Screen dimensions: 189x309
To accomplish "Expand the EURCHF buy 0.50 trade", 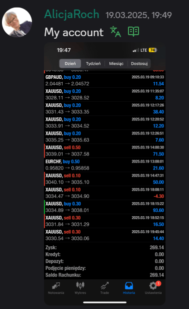I will point(104,165).
